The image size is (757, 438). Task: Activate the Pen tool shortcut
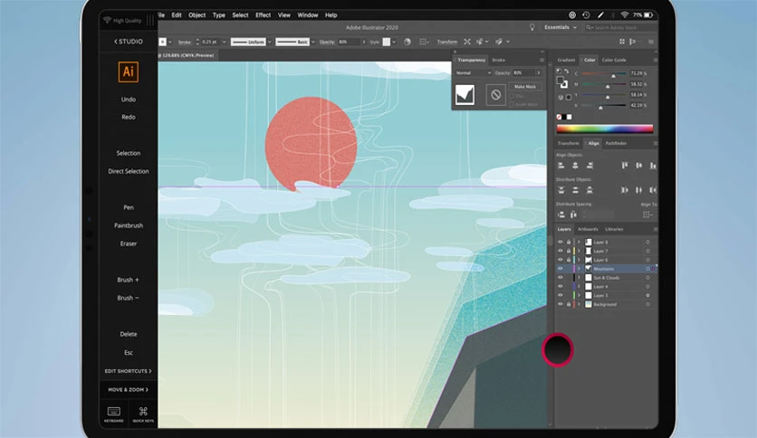tap(129, 207)
